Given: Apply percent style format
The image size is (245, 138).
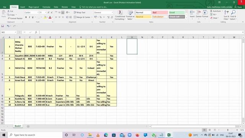Looking at the screenshot, I should 101,17.
